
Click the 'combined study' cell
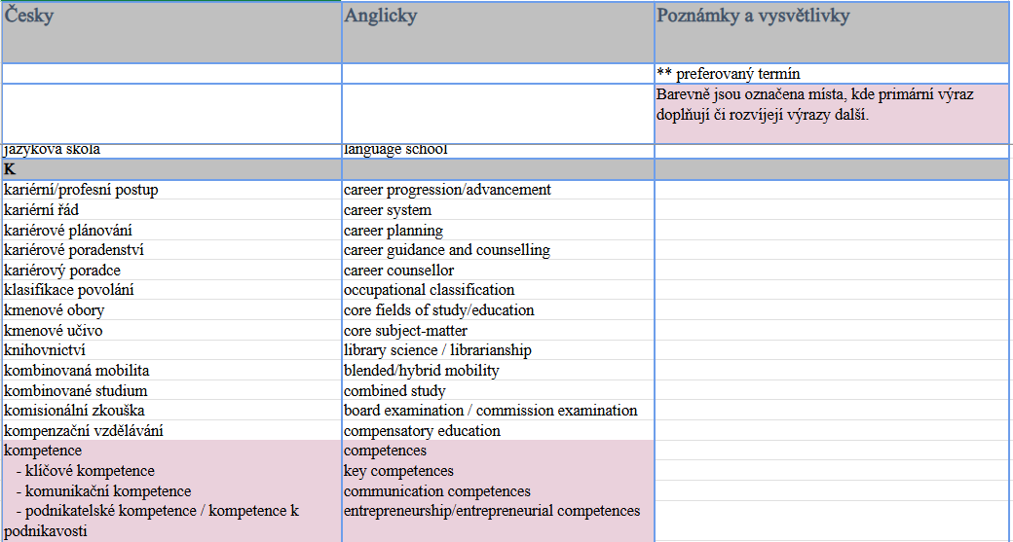pos(498,391)
